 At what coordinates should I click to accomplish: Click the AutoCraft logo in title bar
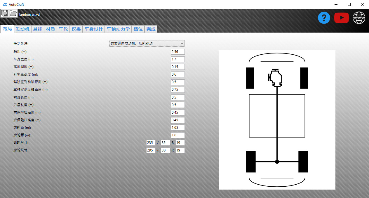click(x=5, y=5)
